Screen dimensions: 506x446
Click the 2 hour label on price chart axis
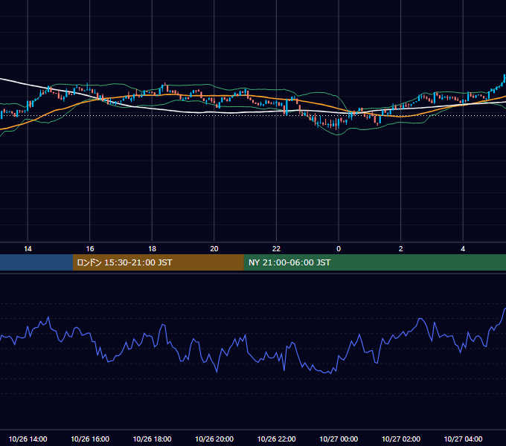[x=401, y=249]
